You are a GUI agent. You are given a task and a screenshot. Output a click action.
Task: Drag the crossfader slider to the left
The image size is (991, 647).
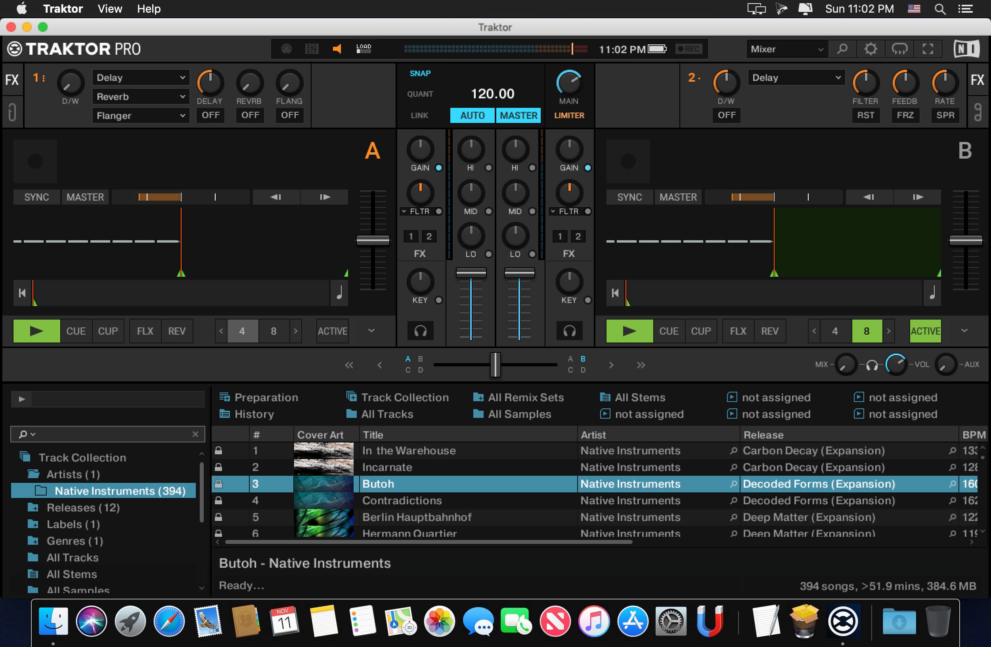tap(495, 365)
